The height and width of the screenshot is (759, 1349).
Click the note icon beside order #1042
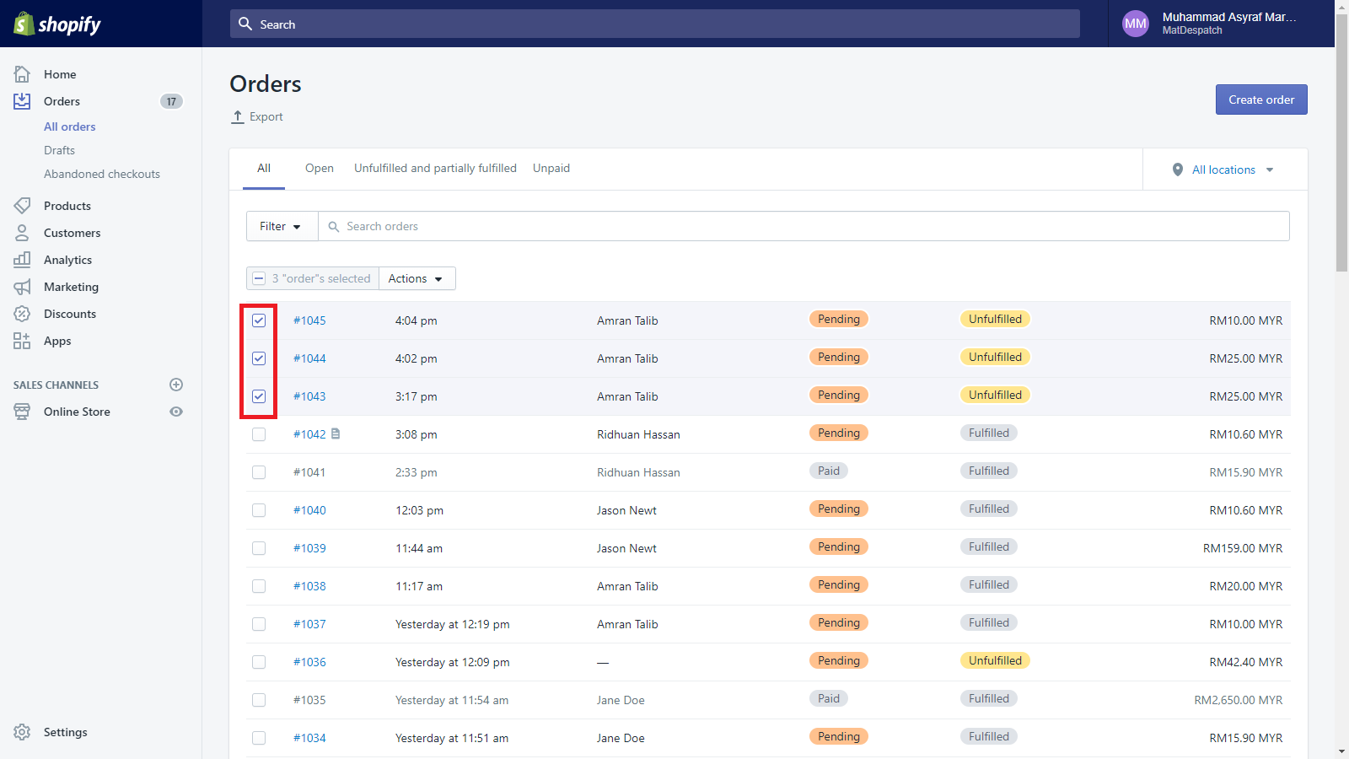click(336, 433)
